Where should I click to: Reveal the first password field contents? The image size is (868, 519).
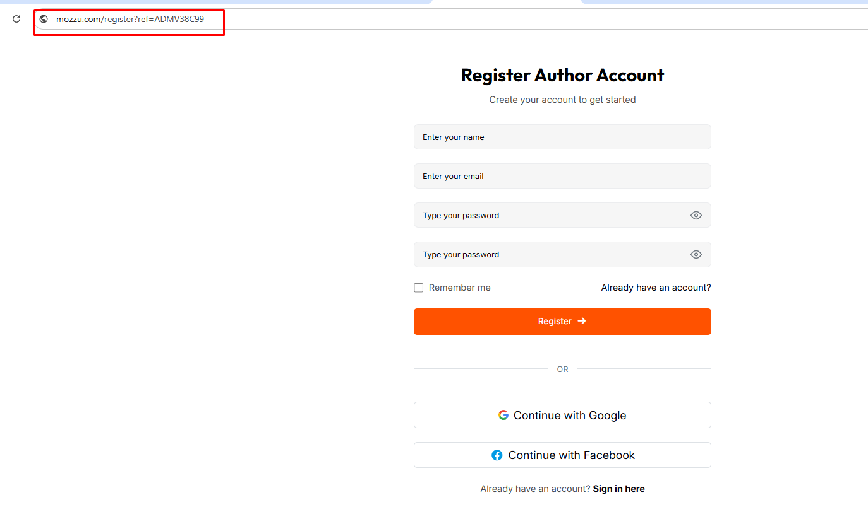[696, 215]
